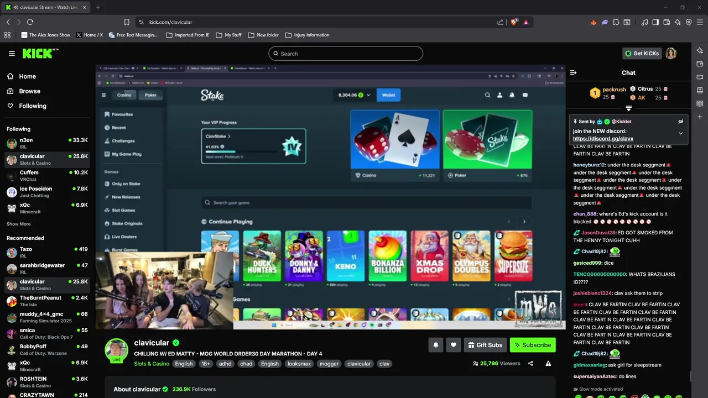Click the Get KICKs button
This screenshot has height=398, width=708.
pos(642,54)
